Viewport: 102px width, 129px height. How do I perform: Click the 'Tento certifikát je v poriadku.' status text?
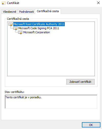pyautogui.click(x=23, y=97)
